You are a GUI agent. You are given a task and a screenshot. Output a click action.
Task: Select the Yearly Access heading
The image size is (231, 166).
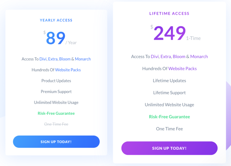[x=56, y=20]
